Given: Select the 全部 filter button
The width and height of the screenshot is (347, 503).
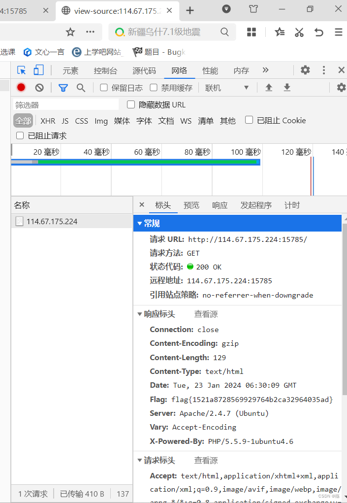Looking at the screenshot, I should (x=23, y=121).
